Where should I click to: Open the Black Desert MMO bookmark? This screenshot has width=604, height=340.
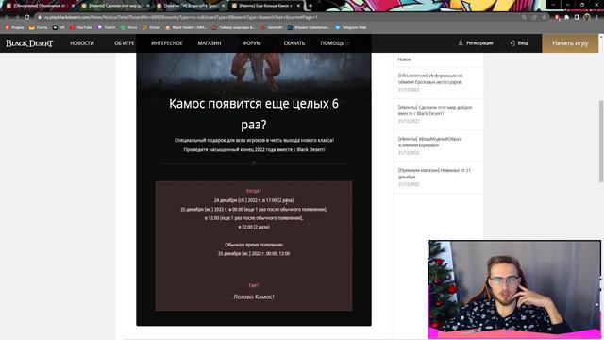coord(186,27)
